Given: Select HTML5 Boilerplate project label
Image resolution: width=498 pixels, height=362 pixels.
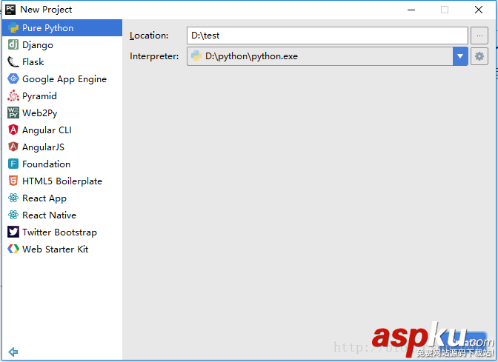Looking at the screenshot, I should coord(62,181).
